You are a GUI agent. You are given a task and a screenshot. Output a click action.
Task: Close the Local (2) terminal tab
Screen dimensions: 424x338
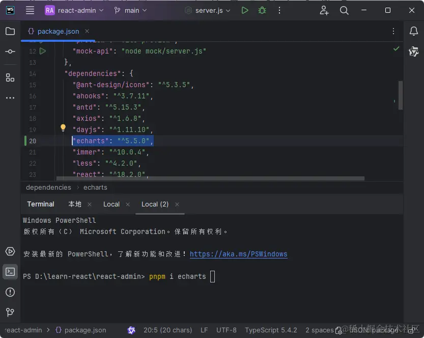coord(177,204)
